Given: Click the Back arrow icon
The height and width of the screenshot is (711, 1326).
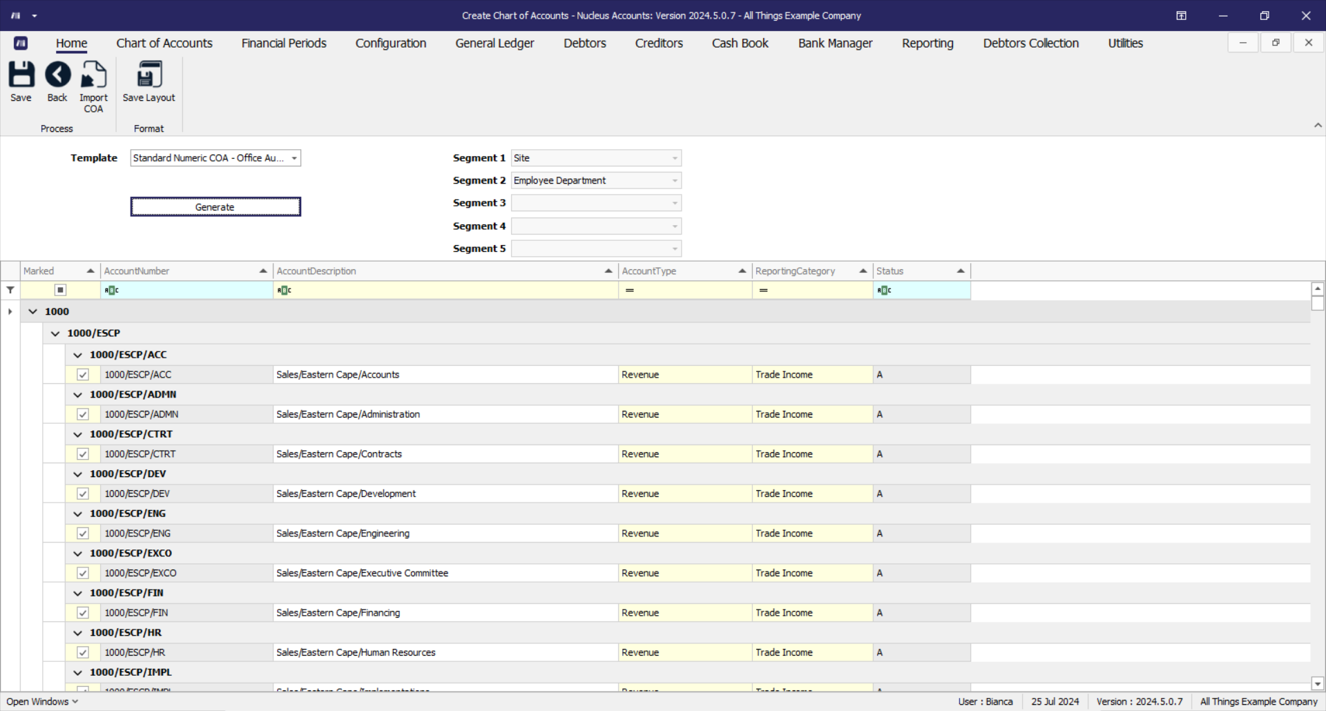Looking at the screenshot, I should click(x=57, y=75).
